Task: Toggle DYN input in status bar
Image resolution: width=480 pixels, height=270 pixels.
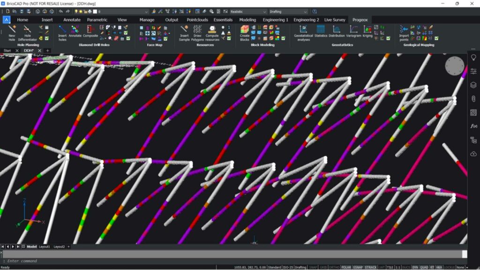Action: coord(415,267)
